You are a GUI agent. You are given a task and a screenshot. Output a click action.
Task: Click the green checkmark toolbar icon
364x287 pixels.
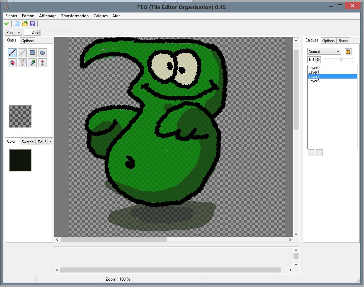7,23
